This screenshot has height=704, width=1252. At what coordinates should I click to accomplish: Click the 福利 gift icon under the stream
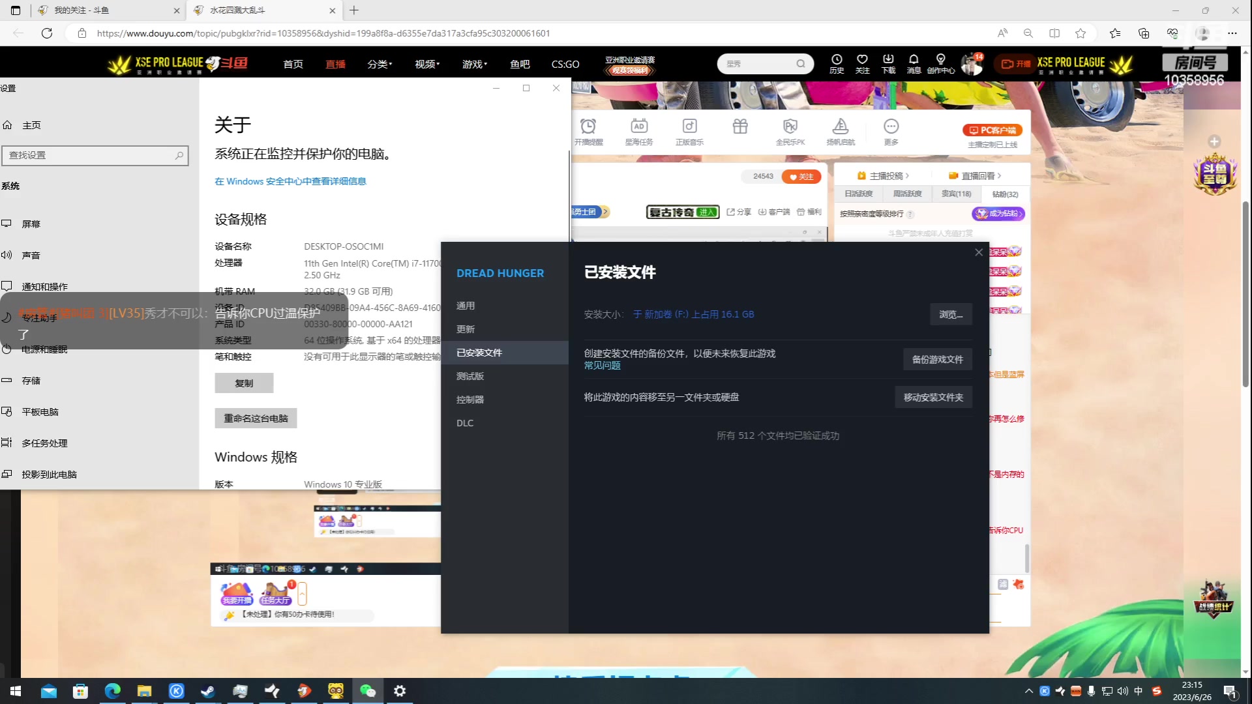[809, 212]
